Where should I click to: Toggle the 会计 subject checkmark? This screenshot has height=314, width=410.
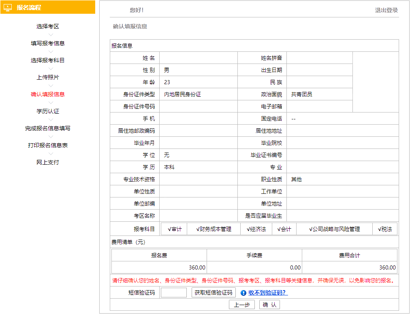point(284,229)
